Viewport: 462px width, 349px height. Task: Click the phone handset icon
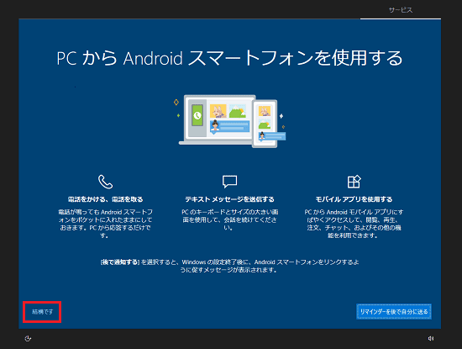tap(105, 182)
